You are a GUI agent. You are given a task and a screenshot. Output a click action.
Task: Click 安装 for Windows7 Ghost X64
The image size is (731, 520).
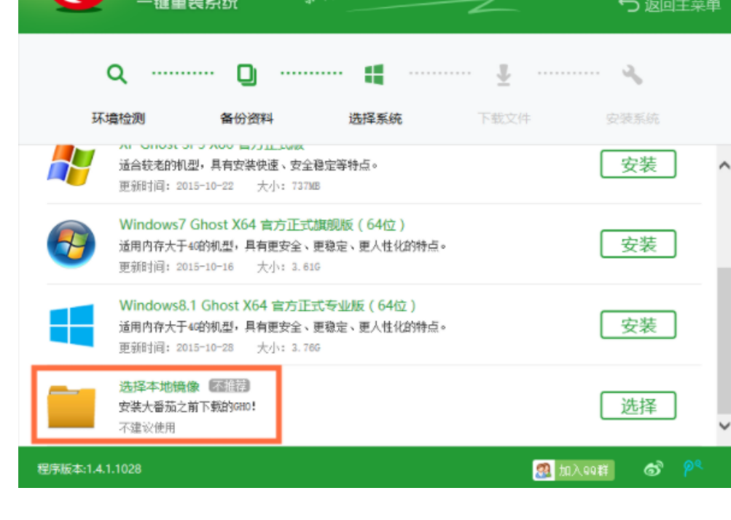click(x=638, y=244)
